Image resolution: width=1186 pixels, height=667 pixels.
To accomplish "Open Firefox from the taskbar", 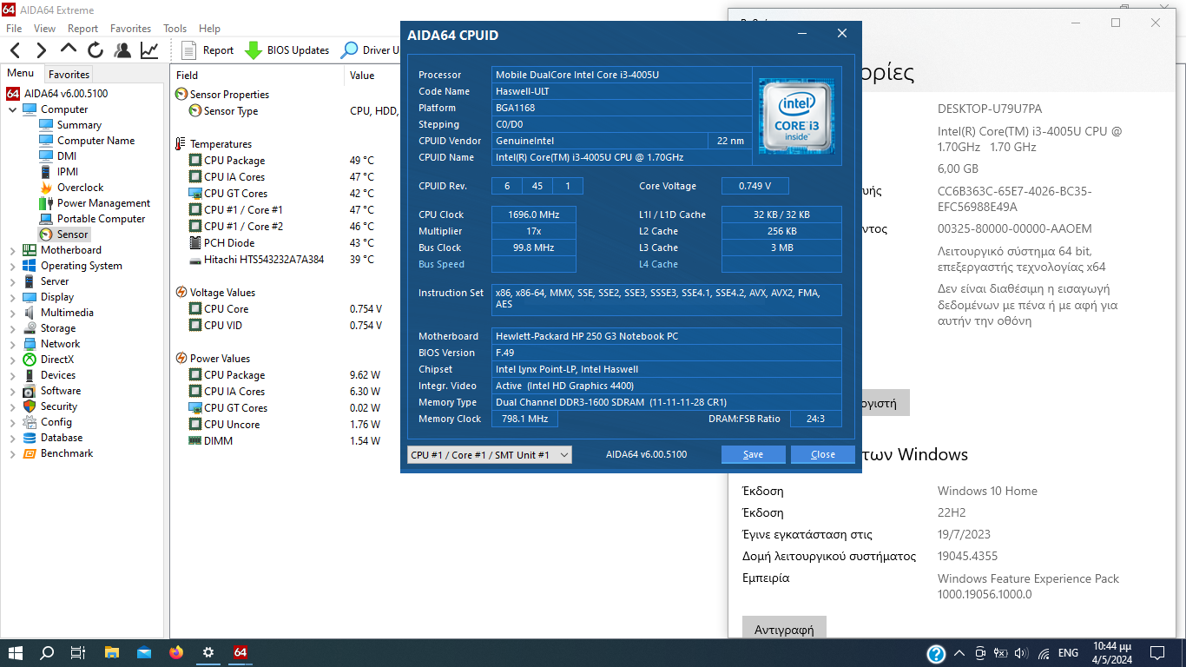I will (176, 652).
